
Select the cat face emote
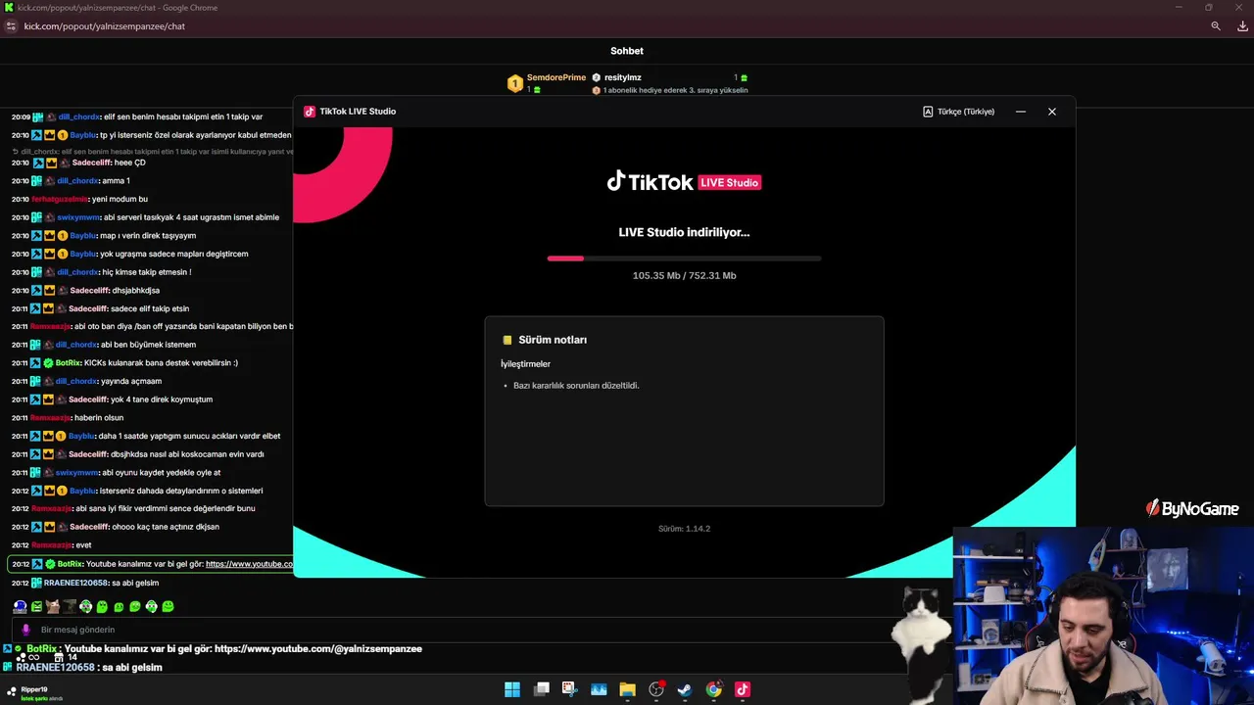pyautogui.click(x=53, y=607)
